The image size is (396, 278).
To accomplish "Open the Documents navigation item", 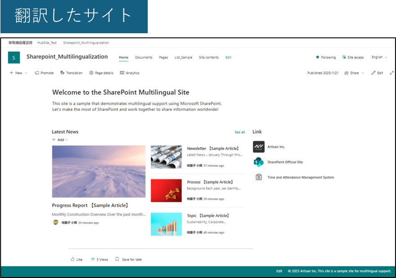I will (144, 57).
